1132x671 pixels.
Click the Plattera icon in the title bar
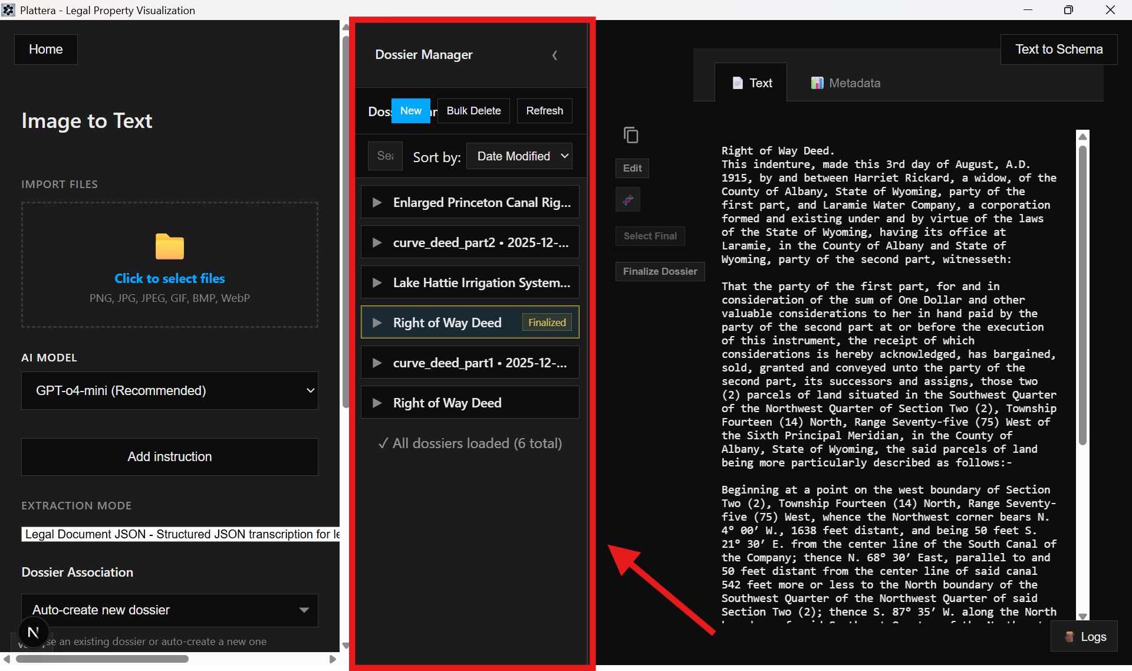(8, 9)
